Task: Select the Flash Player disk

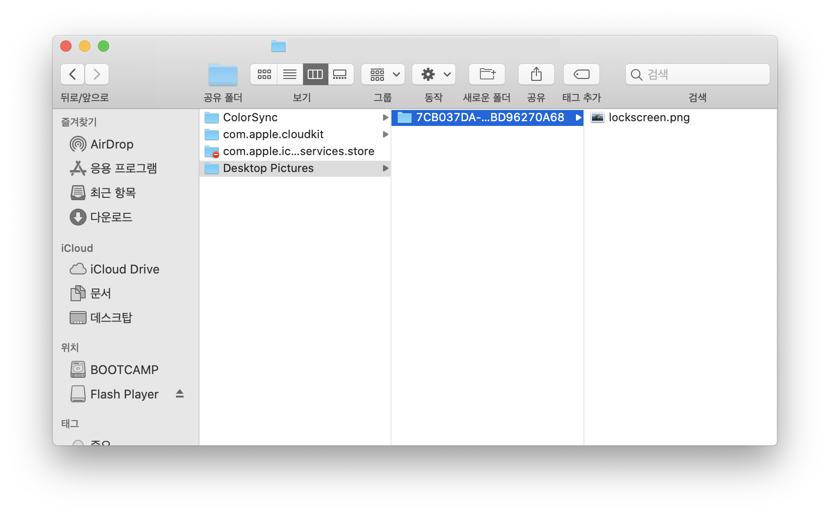Action: (x=115, y=394)
